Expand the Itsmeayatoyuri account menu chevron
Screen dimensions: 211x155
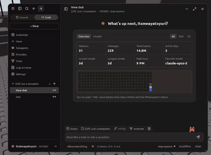[x=56, y=146]
